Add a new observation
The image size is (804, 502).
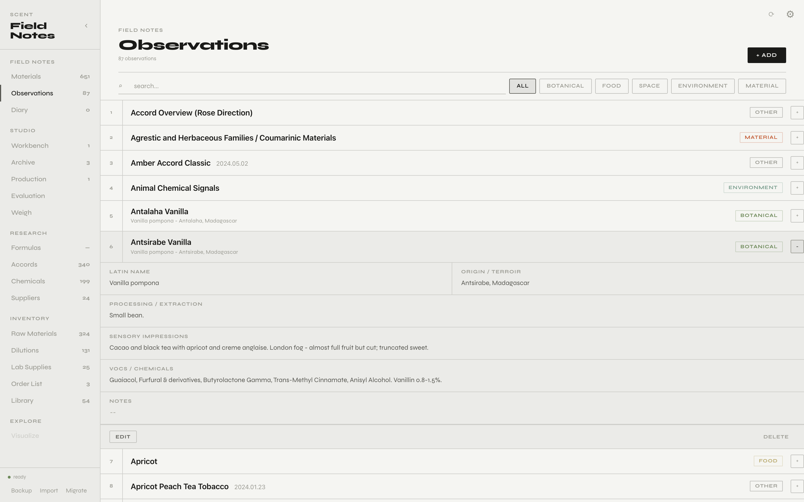[767, 55]
